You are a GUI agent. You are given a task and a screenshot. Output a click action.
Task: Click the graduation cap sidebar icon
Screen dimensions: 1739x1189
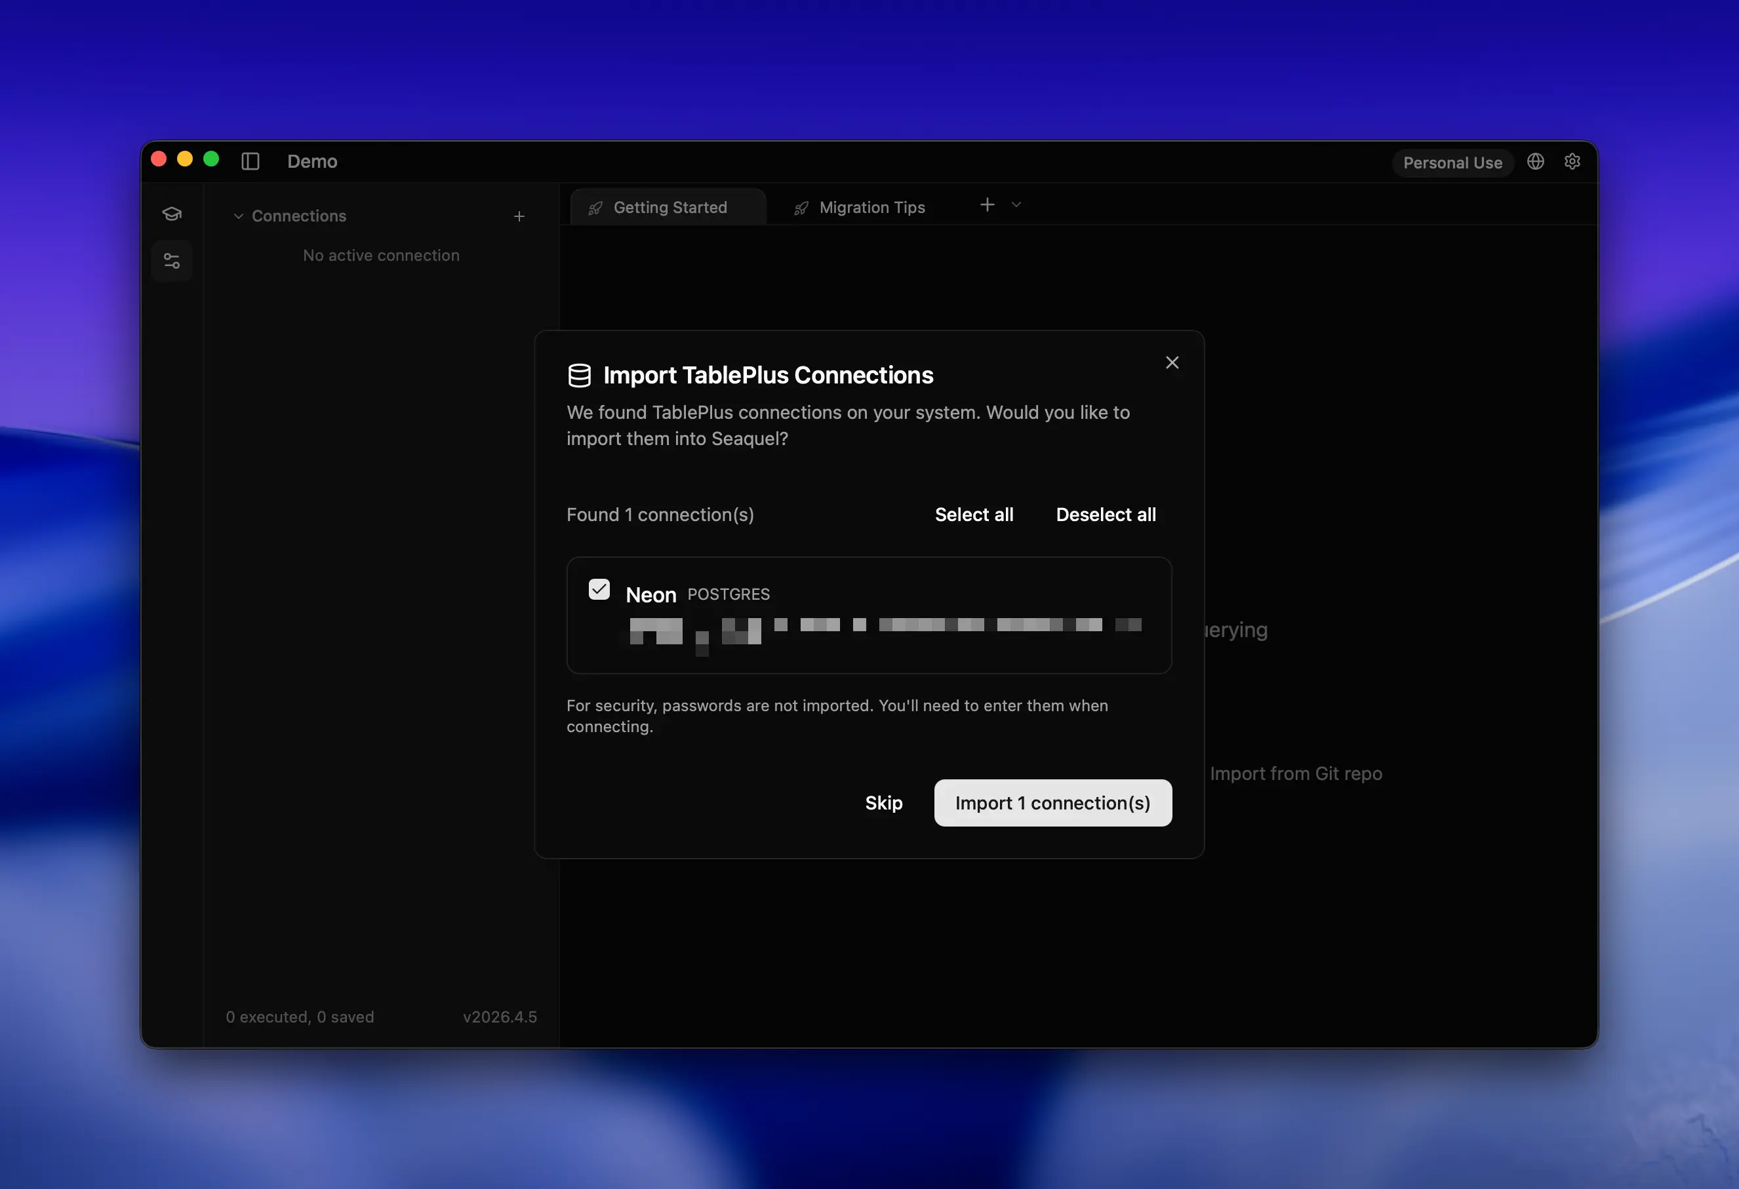click(172, 214)
